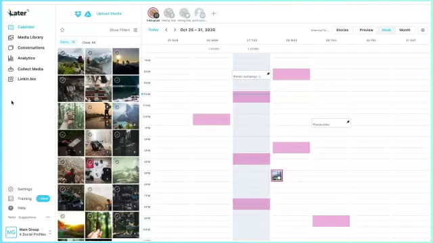The width and height of the screenshot is (433, 243).
Task: Select pink scheduled slot Monday 12PM
Action: pyautogui.click(x=212, y=119)
